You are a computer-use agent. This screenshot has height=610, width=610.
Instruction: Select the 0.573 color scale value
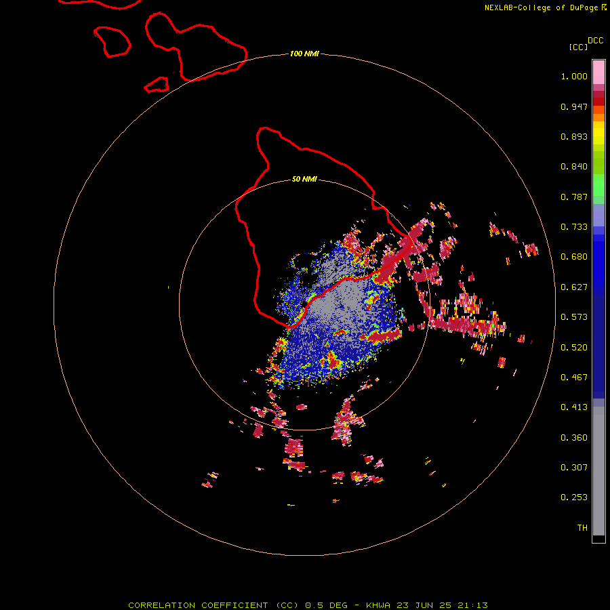pos(574,317)
